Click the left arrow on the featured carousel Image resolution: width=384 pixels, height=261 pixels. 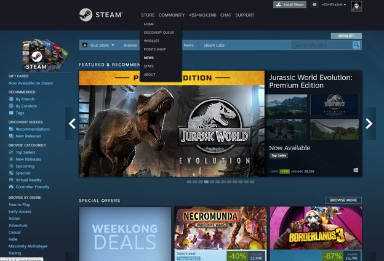[72, 124]
